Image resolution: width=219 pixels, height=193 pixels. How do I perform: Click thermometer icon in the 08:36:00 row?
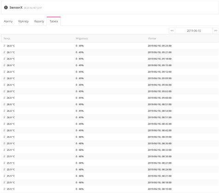click(5, 143)
